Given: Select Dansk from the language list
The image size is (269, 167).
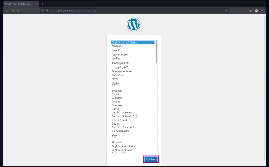Looking at the screenshot, I should [x=116, y=109].
